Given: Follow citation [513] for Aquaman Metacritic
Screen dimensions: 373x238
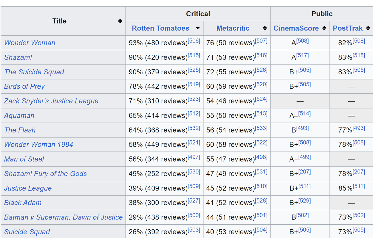Looking at the screenshot, I should click(261, 114).
